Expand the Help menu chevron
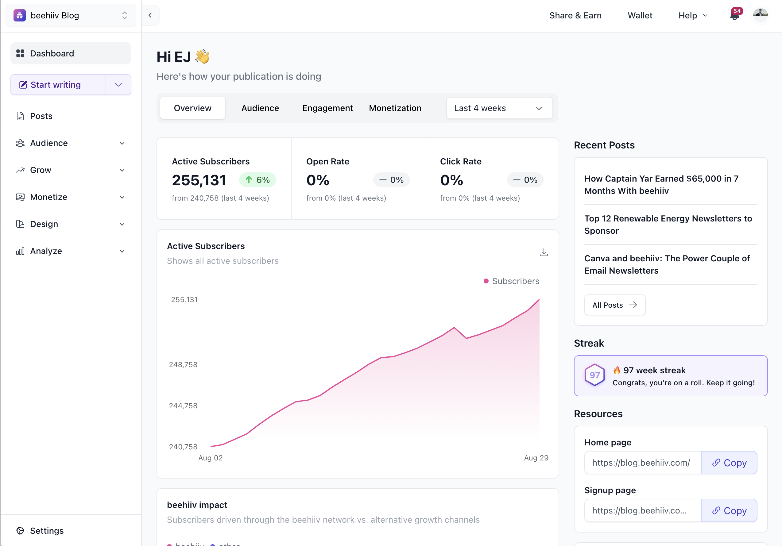Screen dimensions: 782x546 705,15
